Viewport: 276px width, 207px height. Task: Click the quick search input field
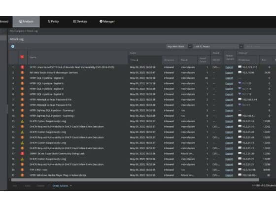pyautogui.click(x=260, y=46)
